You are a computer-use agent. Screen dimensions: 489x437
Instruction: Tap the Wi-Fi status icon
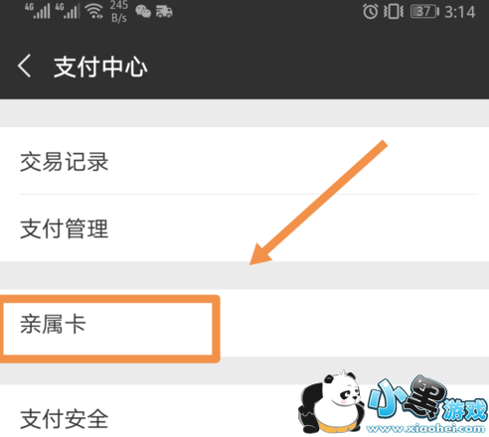point(93,11)
